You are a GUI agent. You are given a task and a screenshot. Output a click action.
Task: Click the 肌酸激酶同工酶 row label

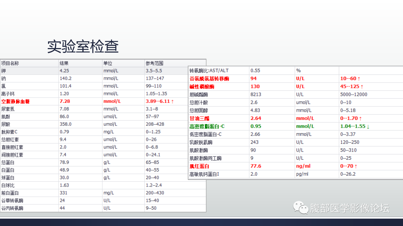pos(205,158)
